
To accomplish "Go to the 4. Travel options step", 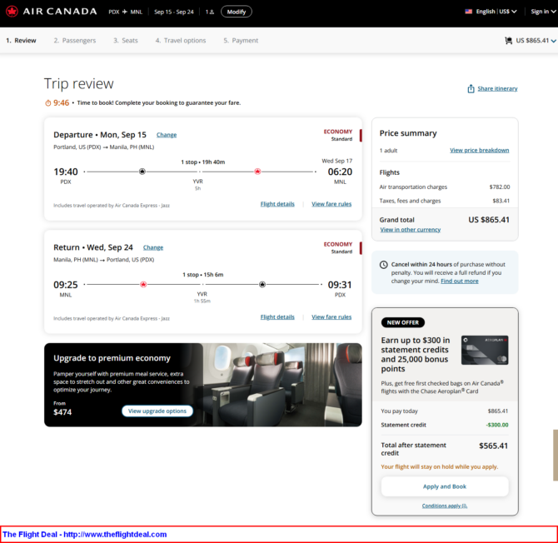I will tap(181, 41).
